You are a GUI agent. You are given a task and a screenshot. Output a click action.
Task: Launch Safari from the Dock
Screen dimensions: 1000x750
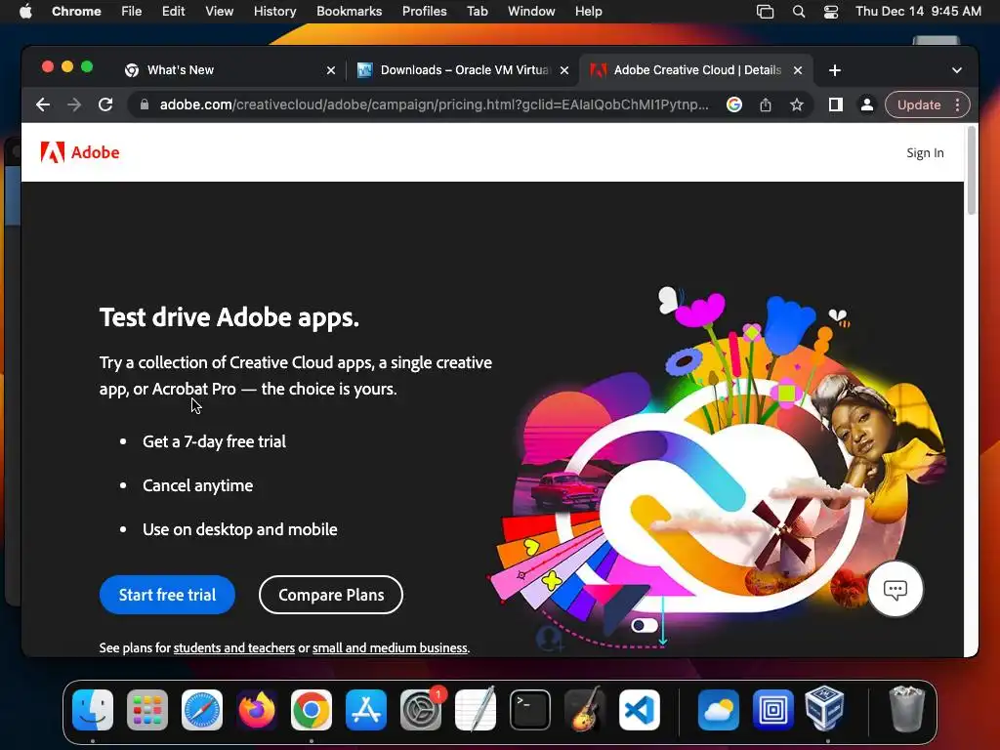coord(202,710)
